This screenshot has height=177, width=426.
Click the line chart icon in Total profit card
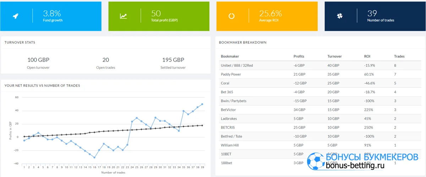coord(123,16)
